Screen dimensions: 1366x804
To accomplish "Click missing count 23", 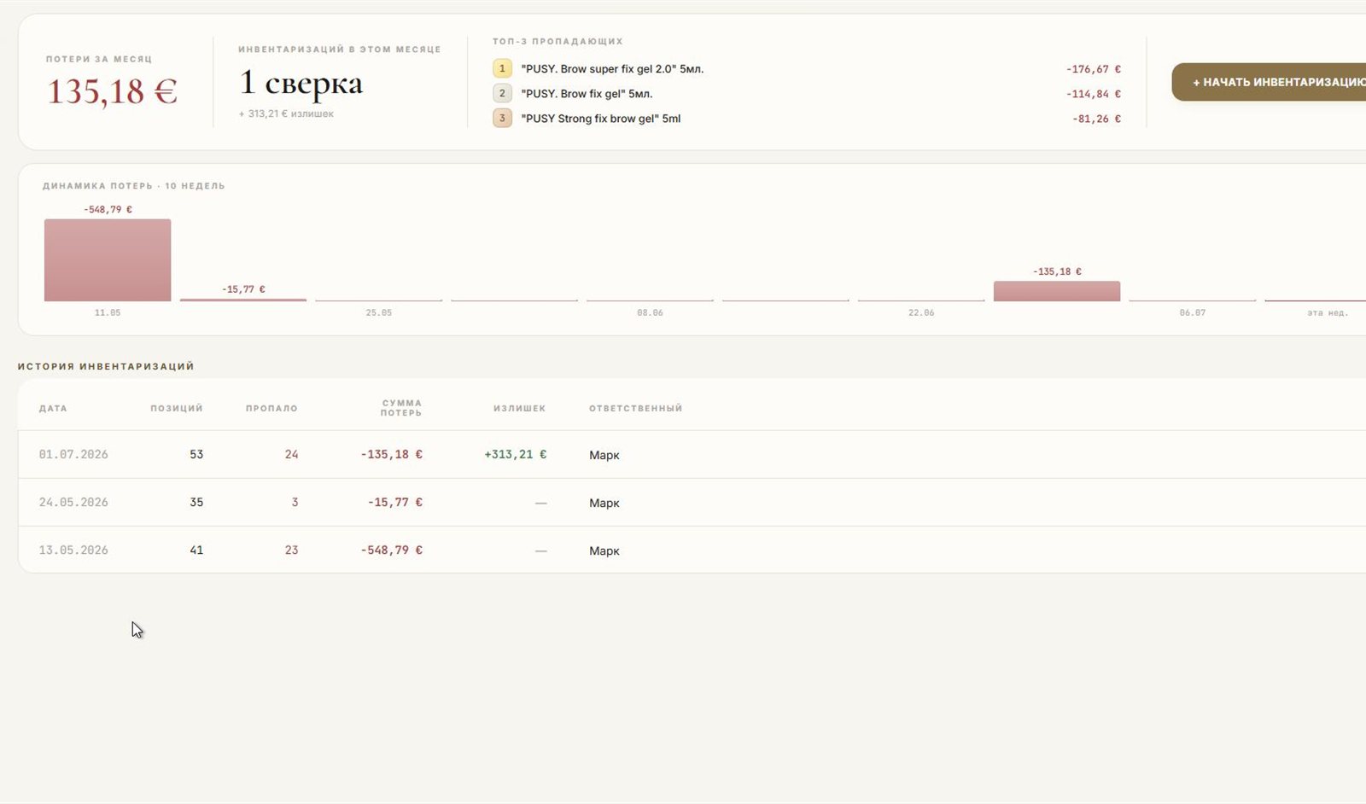I will tap(292, 550).
